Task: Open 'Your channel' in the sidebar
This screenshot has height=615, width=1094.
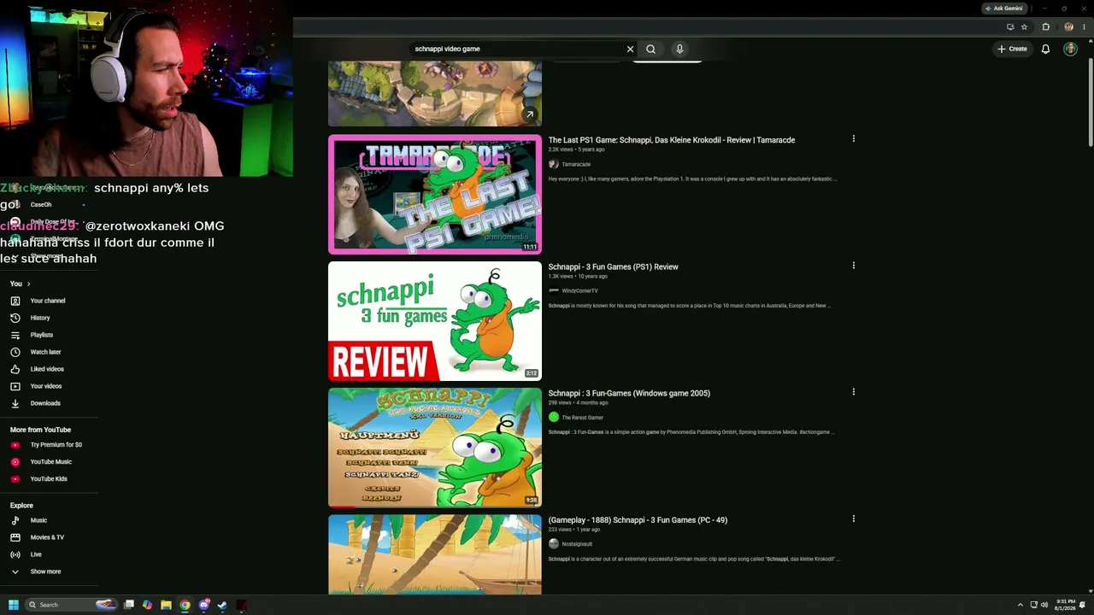Action: [x=49, y=301]
